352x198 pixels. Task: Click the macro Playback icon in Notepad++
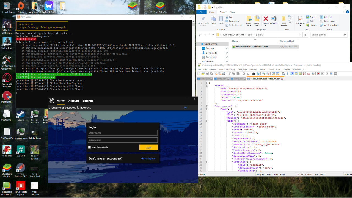pos(327,73)
